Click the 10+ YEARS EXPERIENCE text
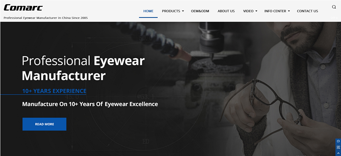 54,91
